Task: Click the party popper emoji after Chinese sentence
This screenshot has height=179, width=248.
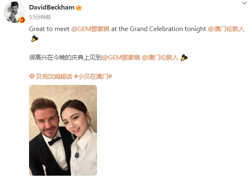Action: point(184,58)
